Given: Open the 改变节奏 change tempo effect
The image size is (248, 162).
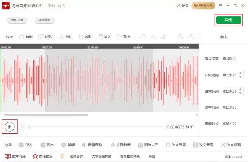Looking at the screenshot, I should 176,145.
